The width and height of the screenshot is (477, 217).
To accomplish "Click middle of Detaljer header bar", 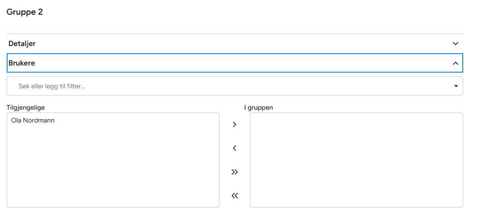I will (235, 44).
